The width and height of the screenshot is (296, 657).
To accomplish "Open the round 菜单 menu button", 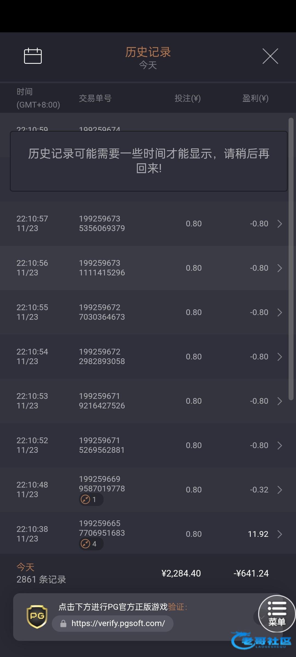I will [x=277, y=614].
